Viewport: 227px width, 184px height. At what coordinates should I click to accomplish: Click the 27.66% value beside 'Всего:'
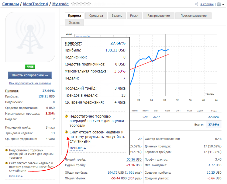coord(214,125)
